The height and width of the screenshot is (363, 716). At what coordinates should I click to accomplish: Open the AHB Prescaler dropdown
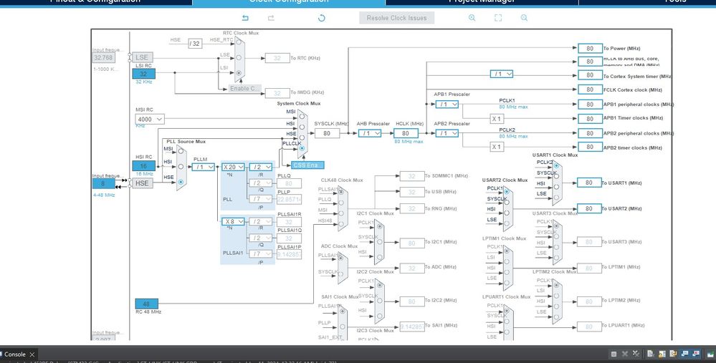pos(370,133)
